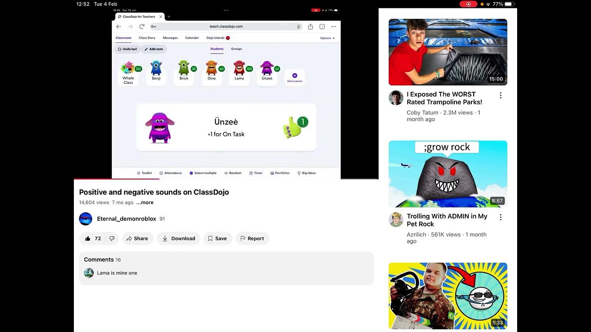Image resolution: width=591 pixels, height=332 pixels.
Task: Click Add note button
Action: coord(154,49)
